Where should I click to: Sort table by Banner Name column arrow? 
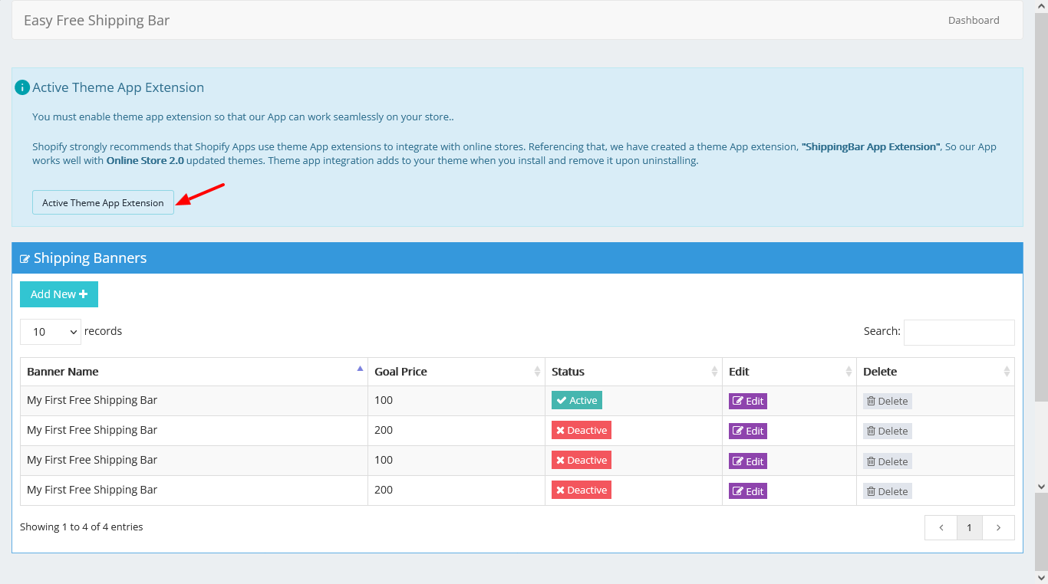click(x=360, y=369)
